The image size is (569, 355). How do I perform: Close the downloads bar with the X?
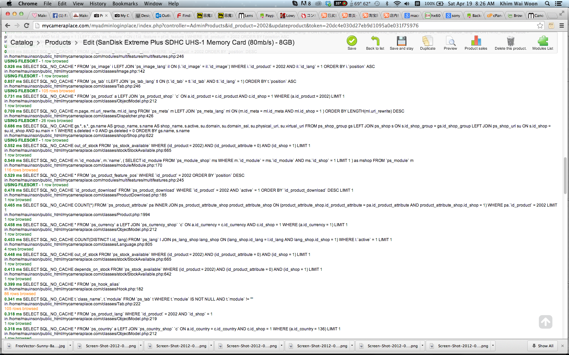563,346
